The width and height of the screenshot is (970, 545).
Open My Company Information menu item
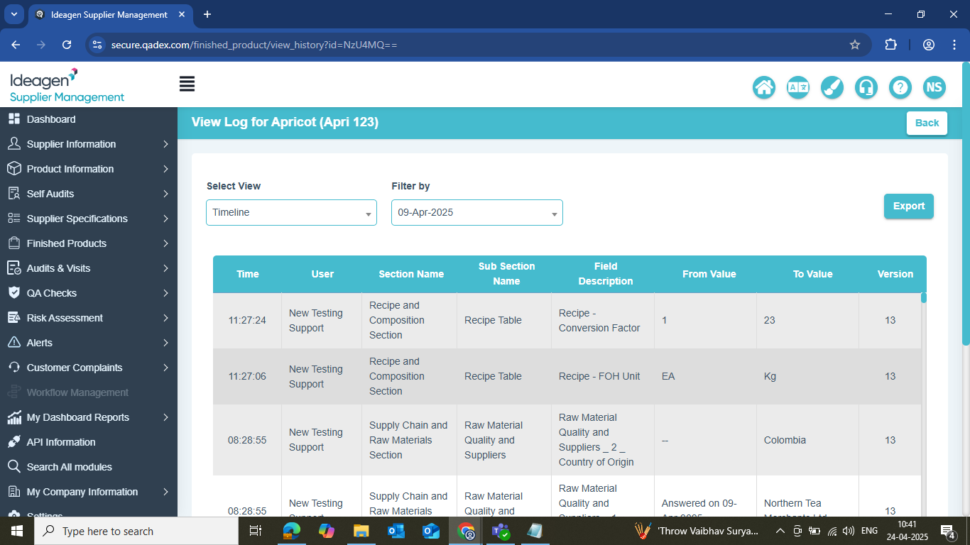[89, 492]
